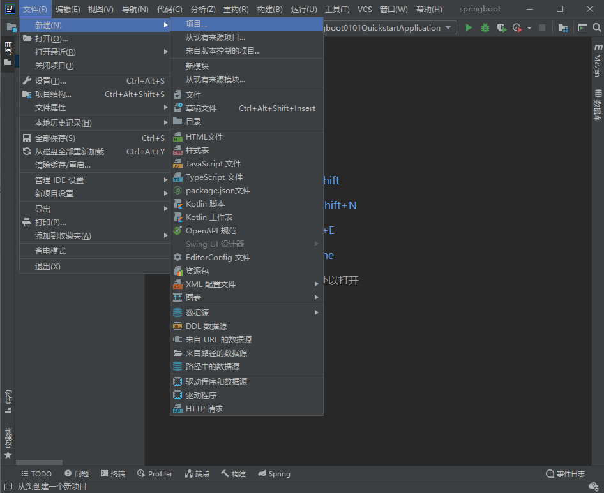Open the Maven tool window tab
The image size is (604, 493).
[x=598, y=60]
